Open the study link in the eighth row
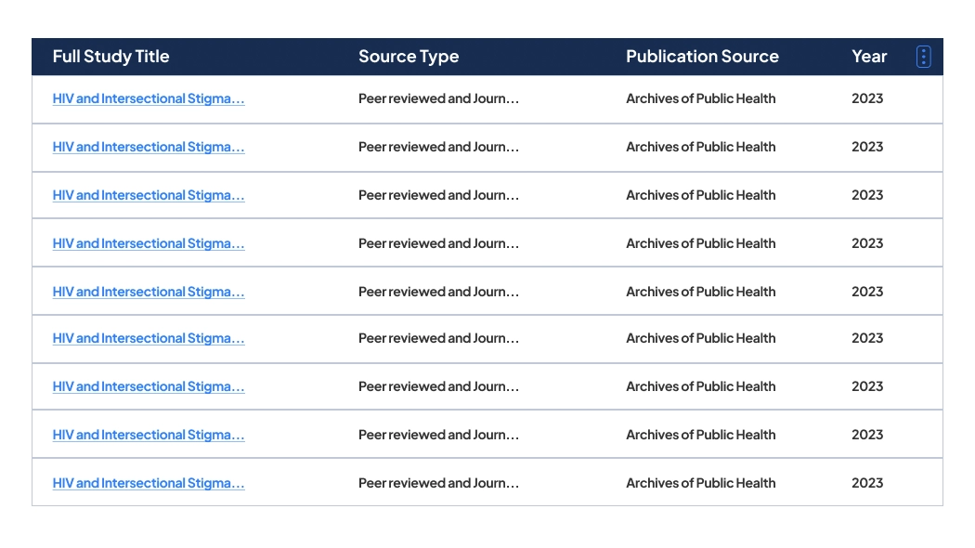 149,435
